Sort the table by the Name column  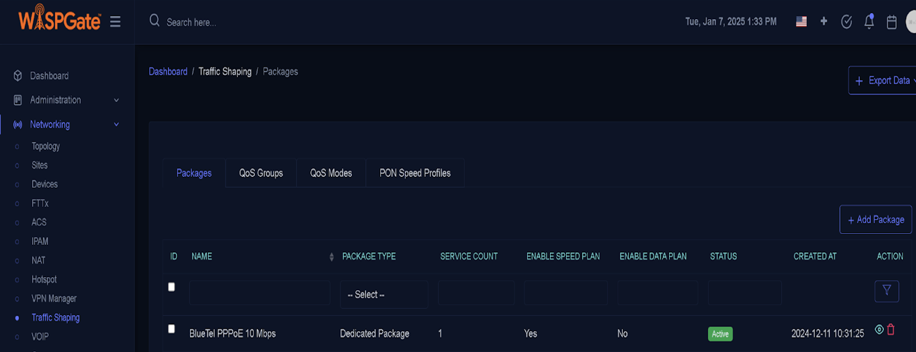point(331,257)
